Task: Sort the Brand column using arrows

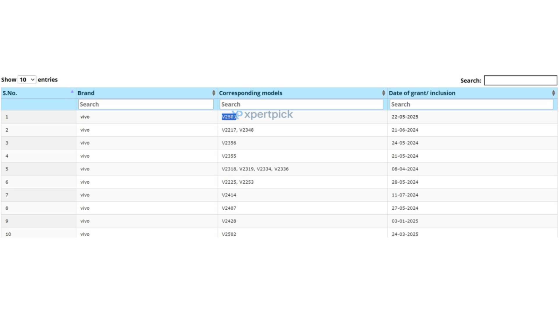Action: [x=214, y=93]
